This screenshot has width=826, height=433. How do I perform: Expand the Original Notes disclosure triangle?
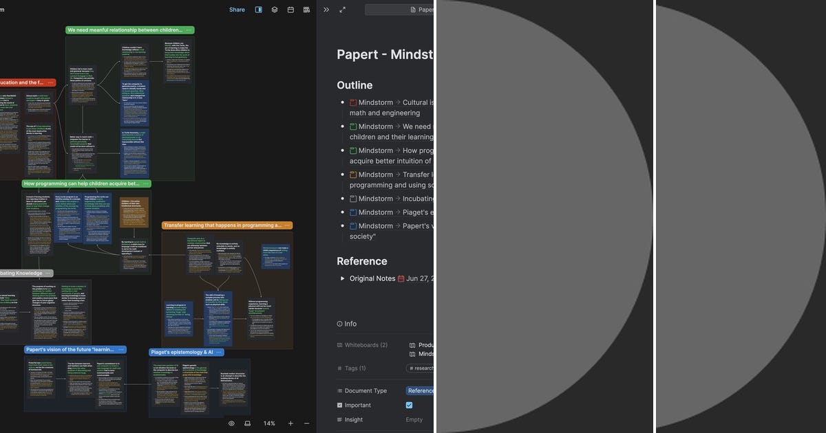click(342, 278)
